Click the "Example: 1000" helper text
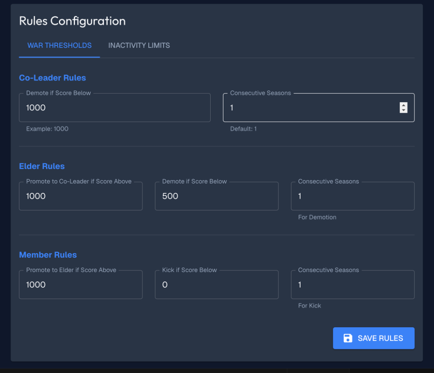This screenshot has width=434, height=373. (47, 129)
